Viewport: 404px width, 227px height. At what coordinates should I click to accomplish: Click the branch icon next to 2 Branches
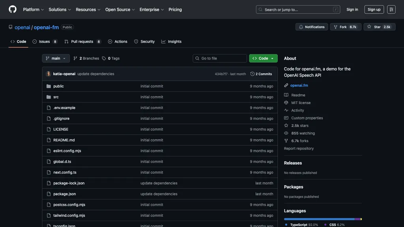click(75, 58)
